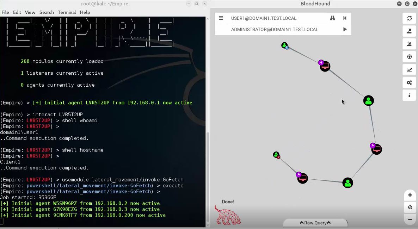
Task: Open the BloodHound info panel
Action: 409,95
